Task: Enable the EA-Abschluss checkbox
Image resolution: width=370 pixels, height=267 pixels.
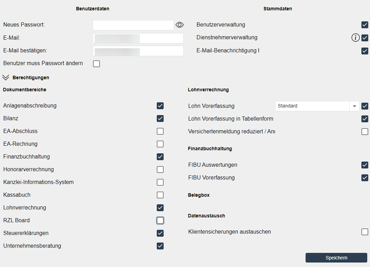Action: (x=160, y=131)
